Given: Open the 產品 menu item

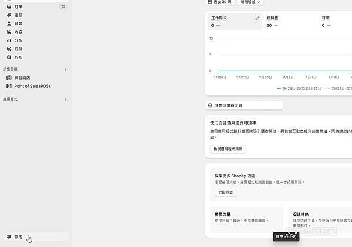Looking at the screenshot, I should (x=36, y=15).
